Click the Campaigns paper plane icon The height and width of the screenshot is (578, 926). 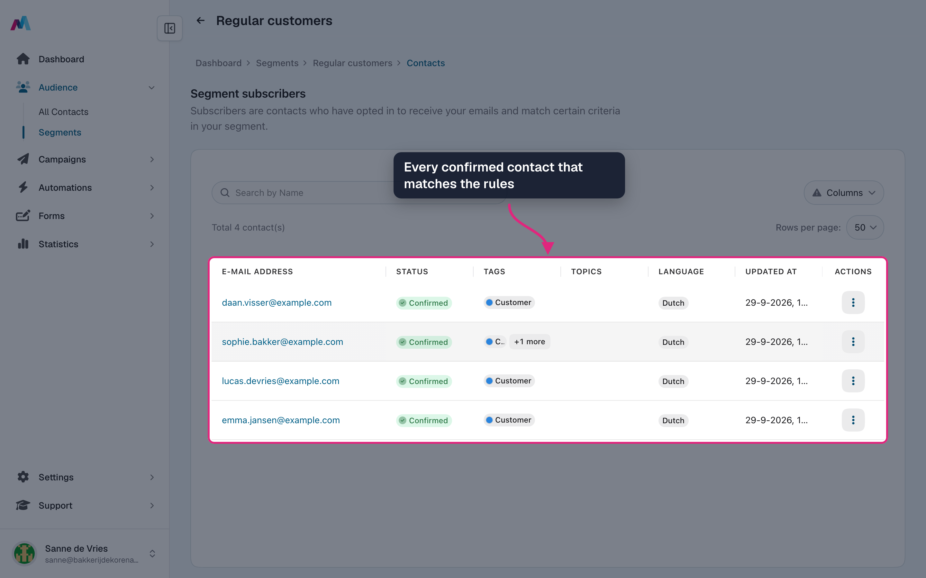tap(23, 159)
